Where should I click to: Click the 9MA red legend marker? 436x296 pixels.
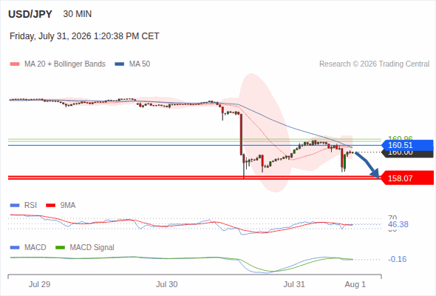pos(50,206)
